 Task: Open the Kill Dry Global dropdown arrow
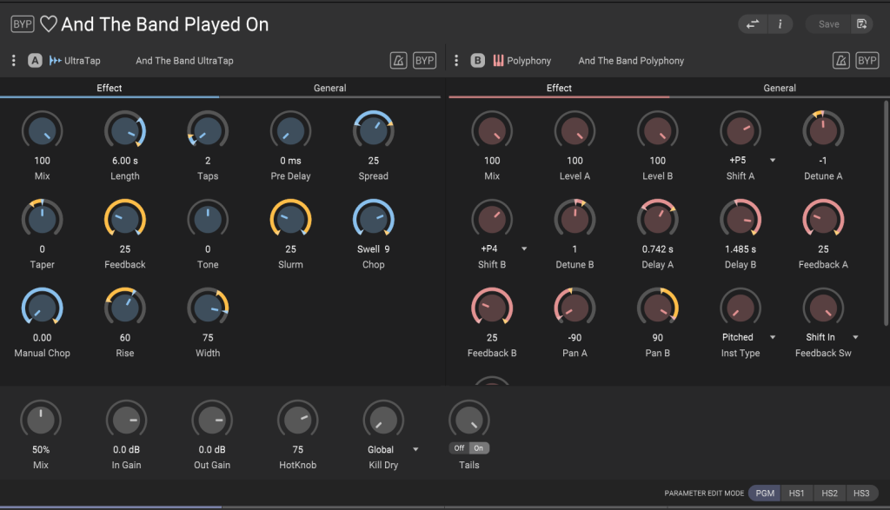pyautogui.click(x=415, y=449)
